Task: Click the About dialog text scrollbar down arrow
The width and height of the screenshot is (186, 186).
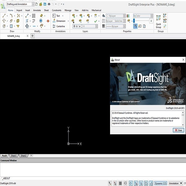Action: 183,125
